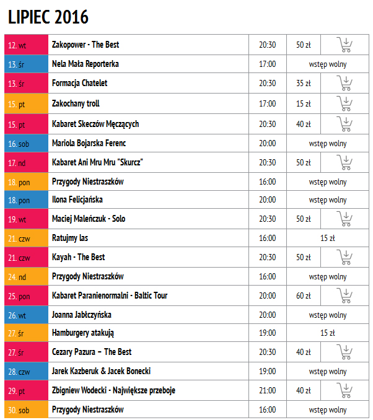Click the blue 16. sob date cell

pyautogui.click(x=26, y=143)
